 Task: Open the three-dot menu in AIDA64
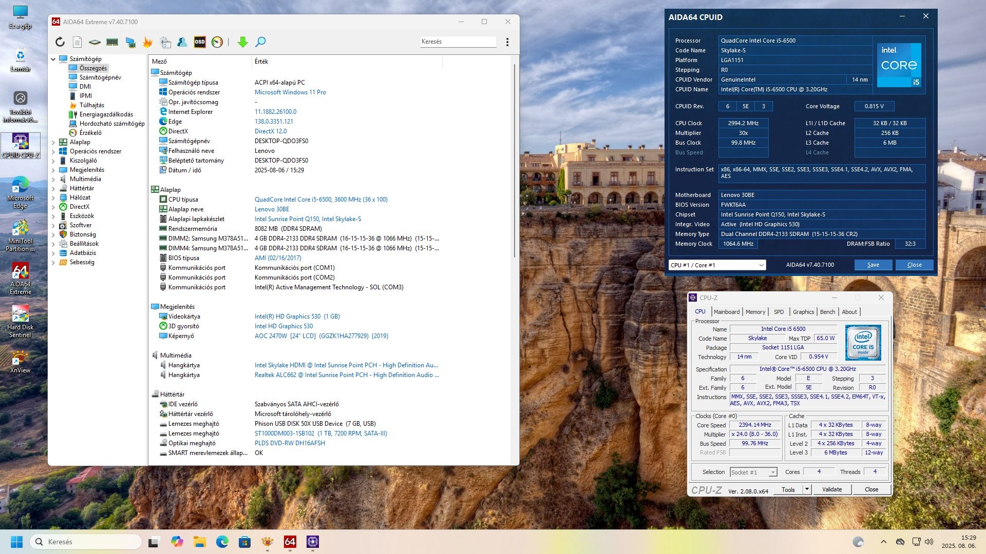[507, 42]
